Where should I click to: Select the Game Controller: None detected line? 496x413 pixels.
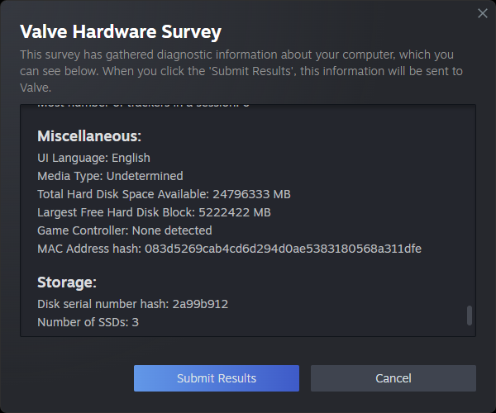click(x=125, y=230)
